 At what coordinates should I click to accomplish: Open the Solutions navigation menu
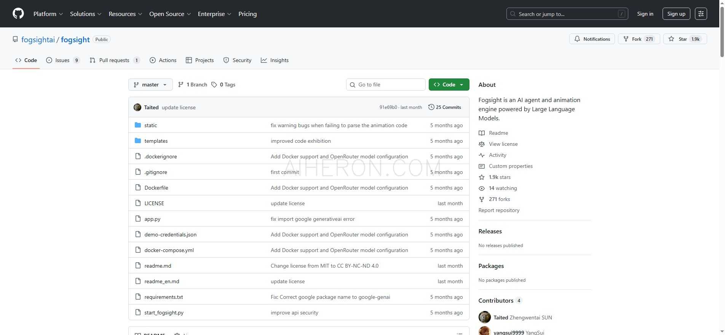86,14
